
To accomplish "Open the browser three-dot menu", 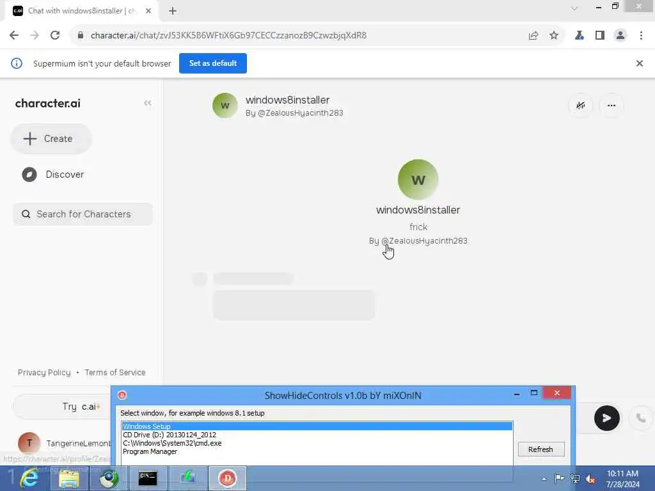I will 641,36.
